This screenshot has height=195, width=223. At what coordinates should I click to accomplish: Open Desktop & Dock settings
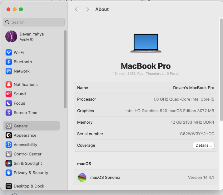click(x=29, y=186)
